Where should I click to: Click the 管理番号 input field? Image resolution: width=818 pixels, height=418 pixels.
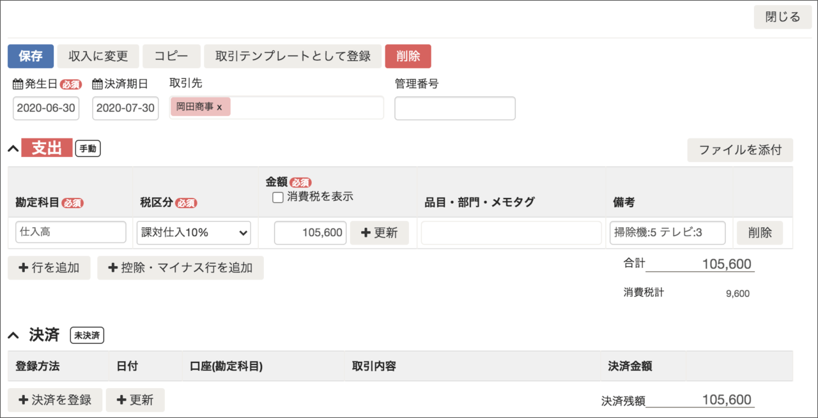[x=455, y=108]
